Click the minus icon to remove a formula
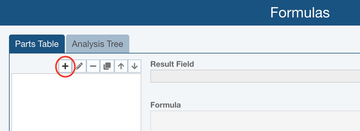 (93, 66)
